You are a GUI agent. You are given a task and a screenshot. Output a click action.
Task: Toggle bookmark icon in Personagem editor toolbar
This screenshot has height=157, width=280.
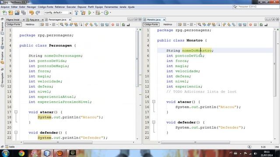click(96, 24)
